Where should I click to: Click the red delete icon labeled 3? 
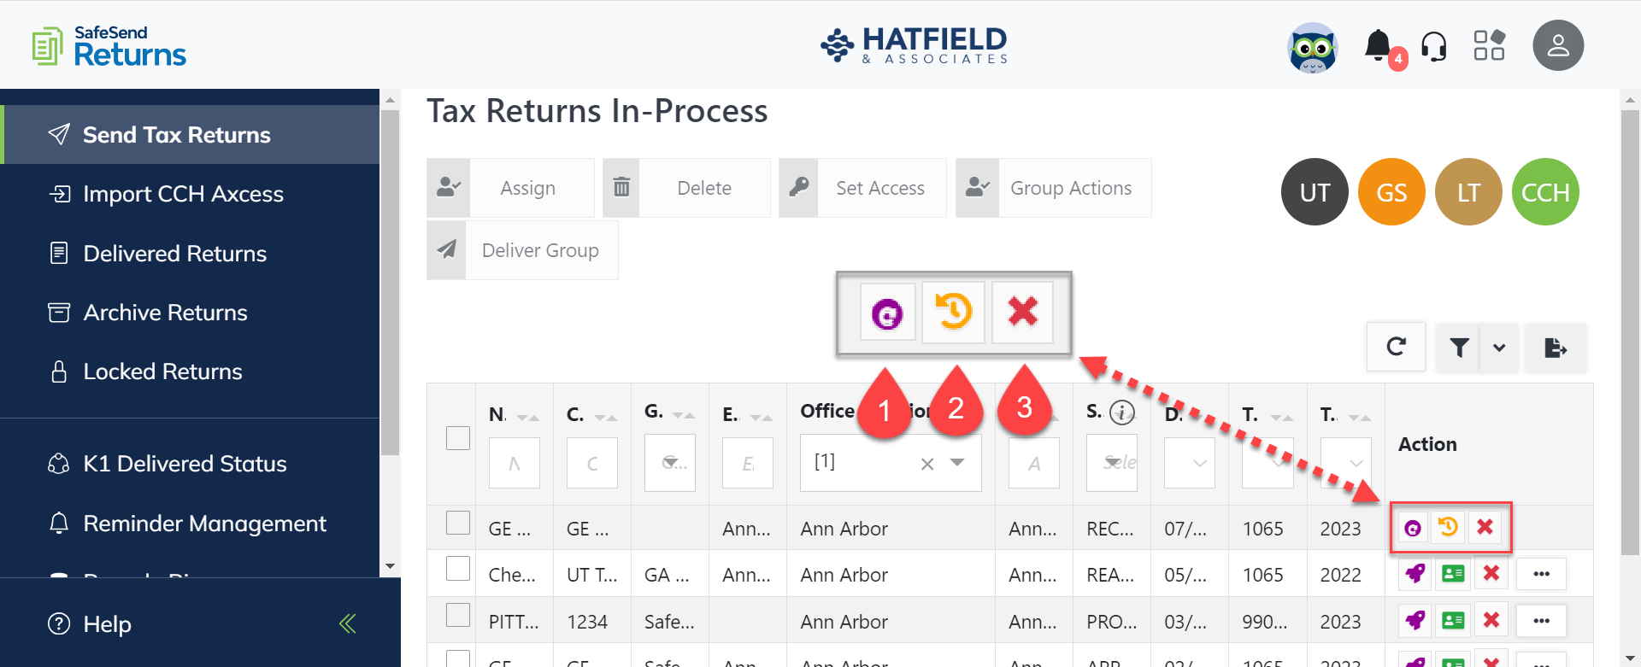click(1022, 313)
